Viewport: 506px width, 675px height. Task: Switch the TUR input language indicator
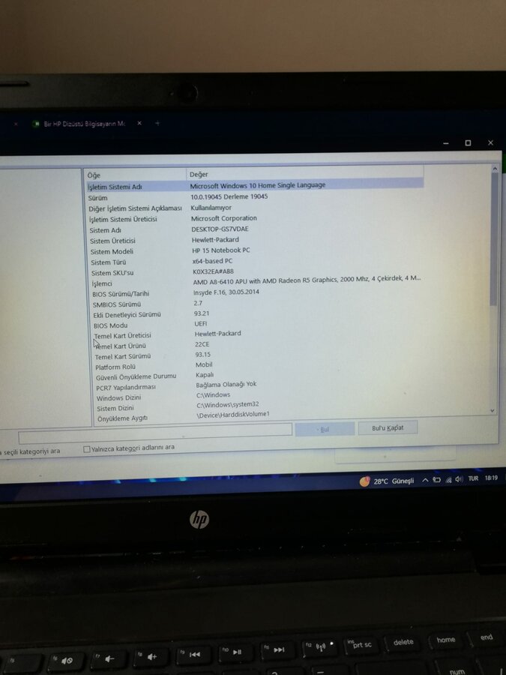pos(473,478)
